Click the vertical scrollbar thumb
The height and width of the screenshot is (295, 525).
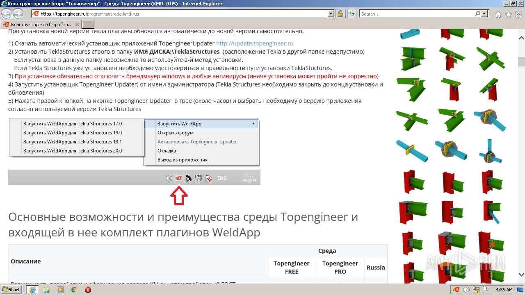tap(521, 61)
